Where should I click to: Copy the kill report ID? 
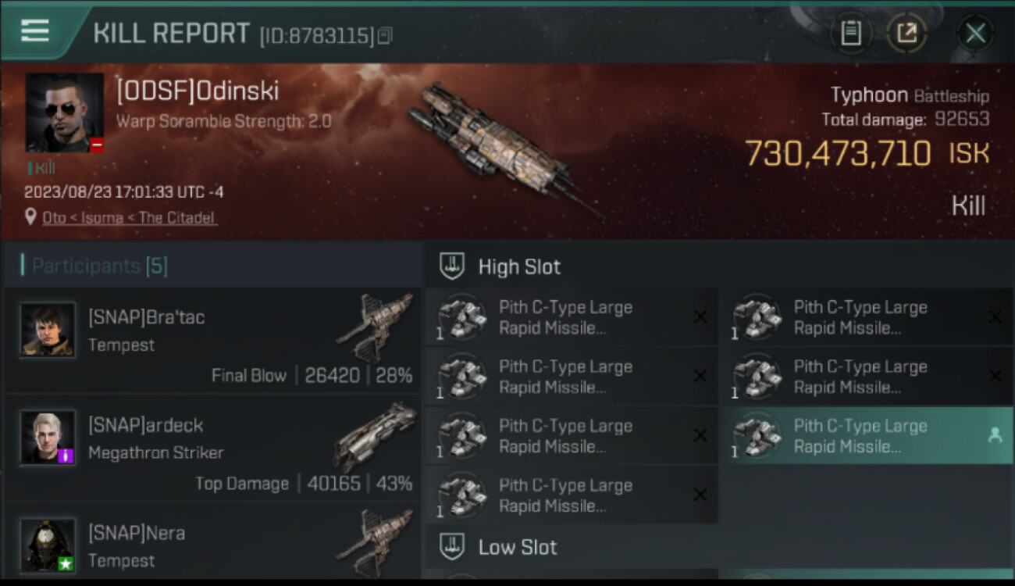(x=385, y=36)
